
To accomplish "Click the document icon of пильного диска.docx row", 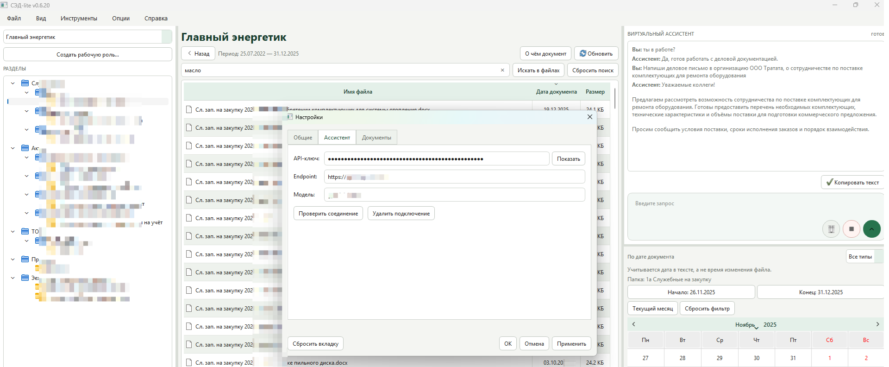I will click(189, 362).
